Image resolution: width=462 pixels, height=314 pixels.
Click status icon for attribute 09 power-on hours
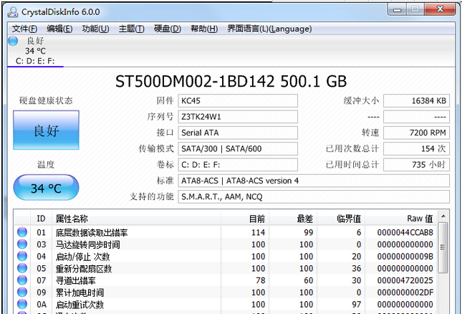pos(21,293)
